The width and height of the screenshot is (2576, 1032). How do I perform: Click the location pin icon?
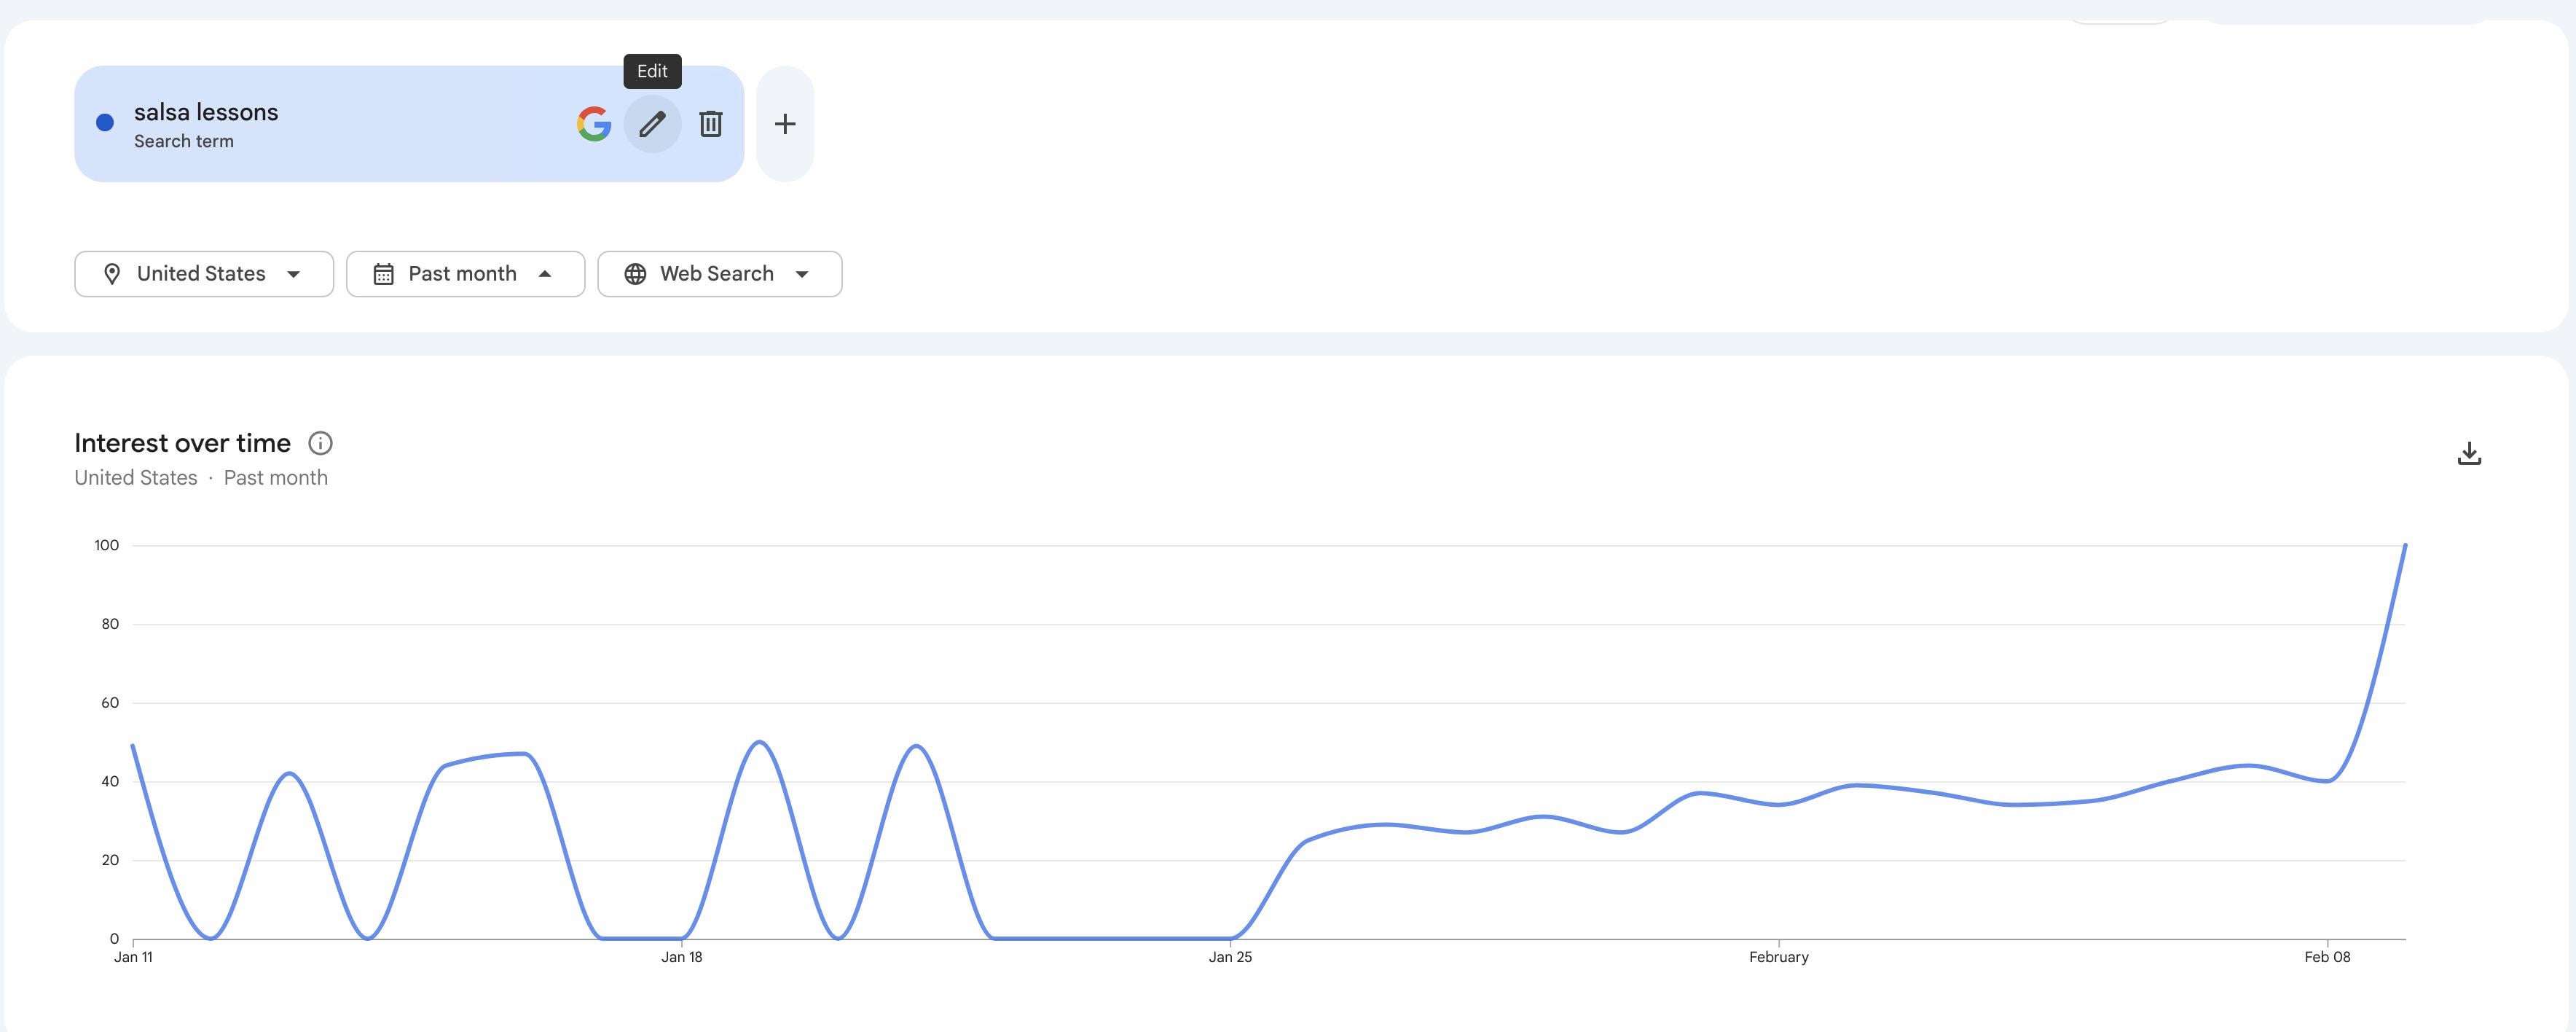112,274
